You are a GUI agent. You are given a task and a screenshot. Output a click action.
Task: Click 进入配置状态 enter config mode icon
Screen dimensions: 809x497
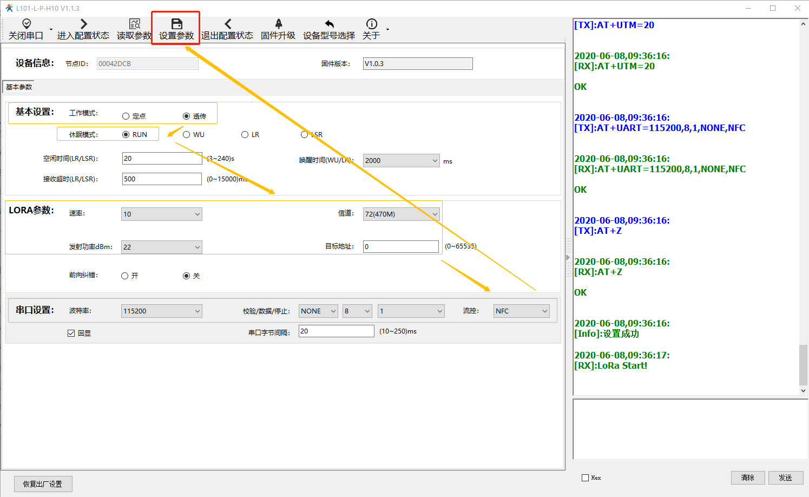tap(83, 24)
